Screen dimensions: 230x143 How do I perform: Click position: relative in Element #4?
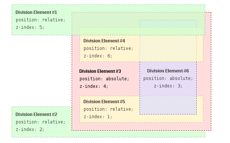pyautogui.click(x=108, y=48)
